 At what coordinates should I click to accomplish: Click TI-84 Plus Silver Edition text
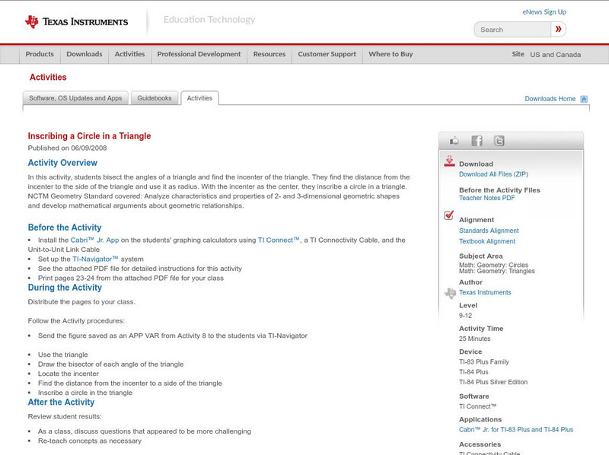tap(493, 382)
